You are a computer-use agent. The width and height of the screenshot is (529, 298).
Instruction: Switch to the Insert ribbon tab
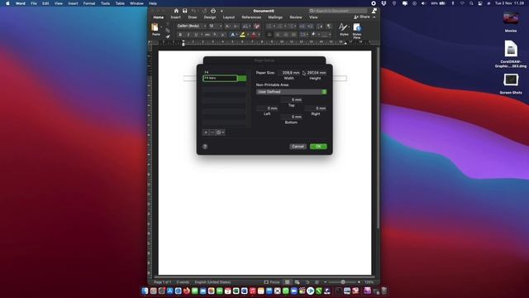pos(176,17)
